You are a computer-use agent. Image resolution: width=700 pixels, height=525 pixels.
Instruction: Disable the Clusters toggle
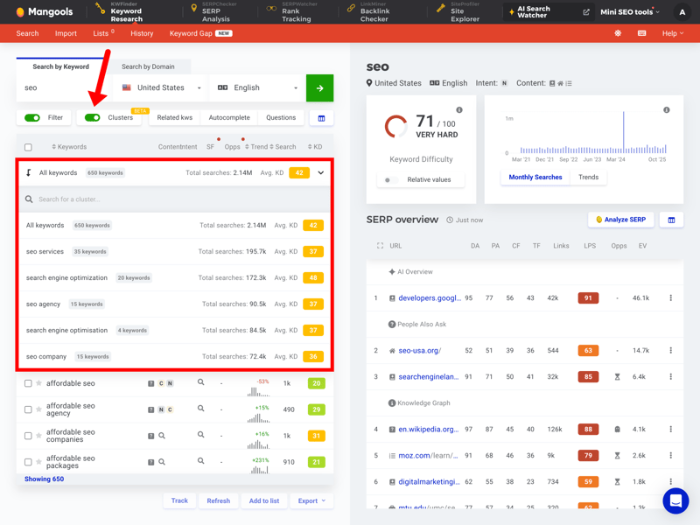pos(93,117)
